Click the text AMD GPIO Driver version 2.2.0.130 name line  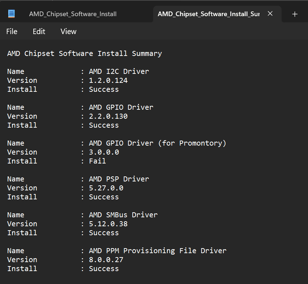coord(121,107)
